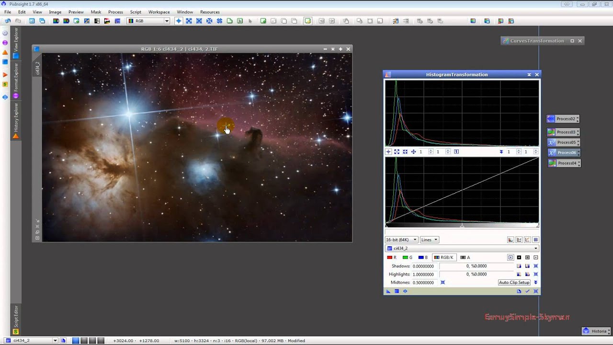Open the ci434_2 view list in status bar
This screenshot has width=613, height=345.
pyautogui.click(x=31, y=341)
